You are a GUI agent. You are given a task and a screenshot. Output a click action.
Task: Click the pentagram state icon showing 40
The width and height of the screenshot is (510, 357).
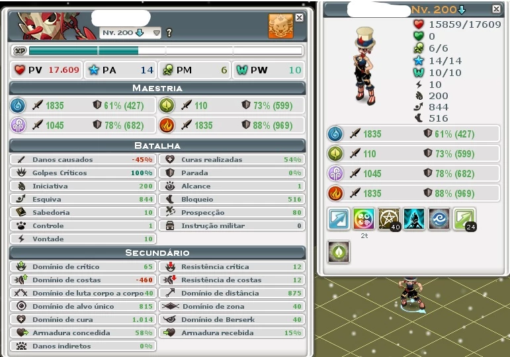click(389, 219)
